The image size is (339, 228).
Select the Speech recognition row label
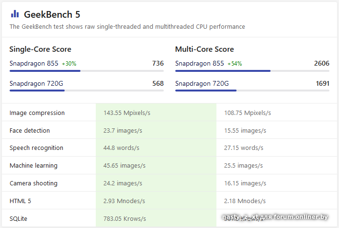pyautogui.click(x=36, y=148)
